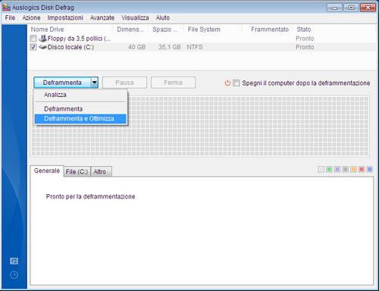This screenshot has width=379, height=291.
Task: Click the orange legend color square
Action: coord(353,169)
